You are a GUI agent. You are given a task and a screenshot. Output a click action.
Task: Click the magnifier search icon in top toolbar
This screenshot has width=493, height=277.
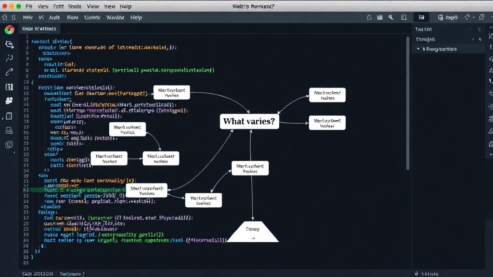(x=390, y=18)
